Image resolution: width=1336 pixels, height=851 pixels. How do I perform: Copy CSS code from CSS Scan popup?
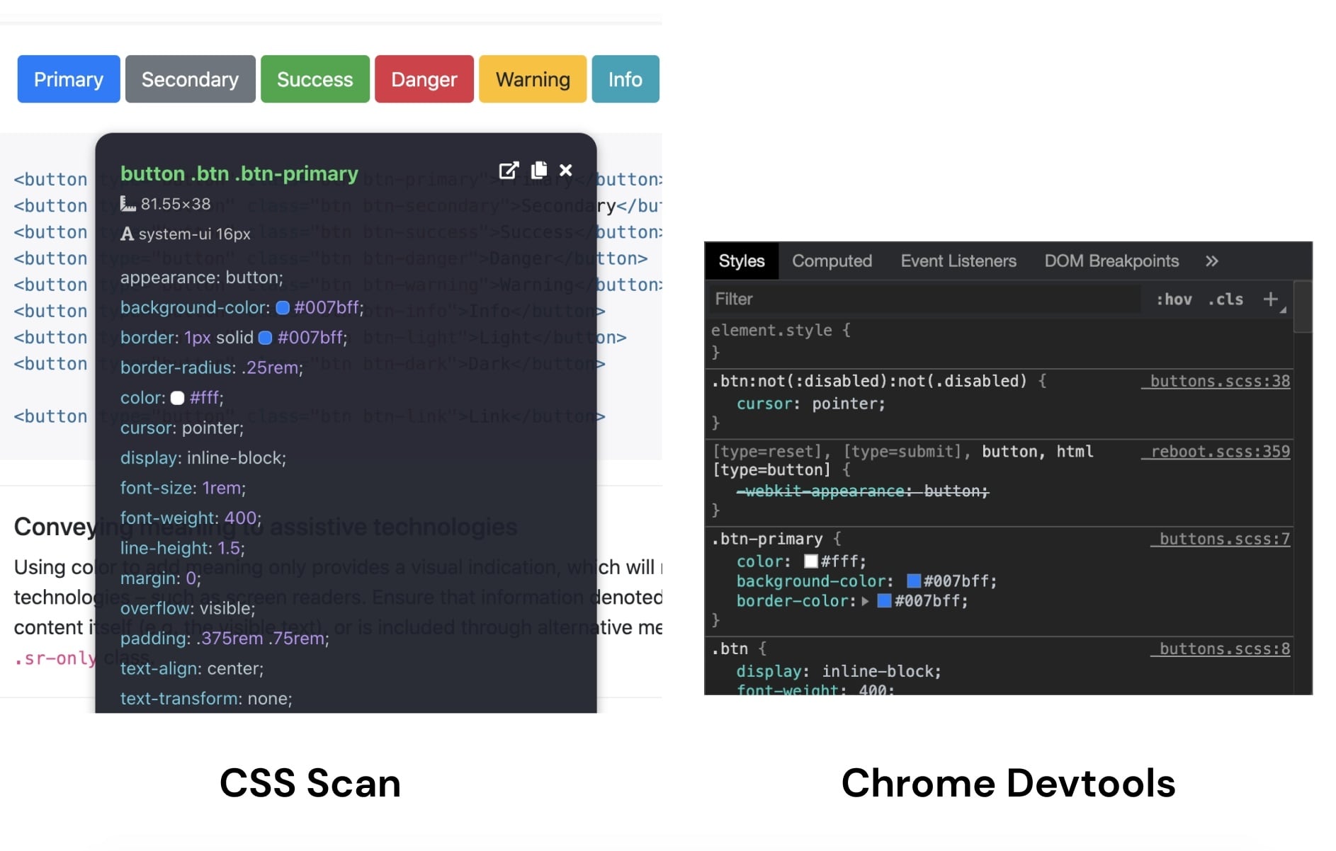pos(539,170)
